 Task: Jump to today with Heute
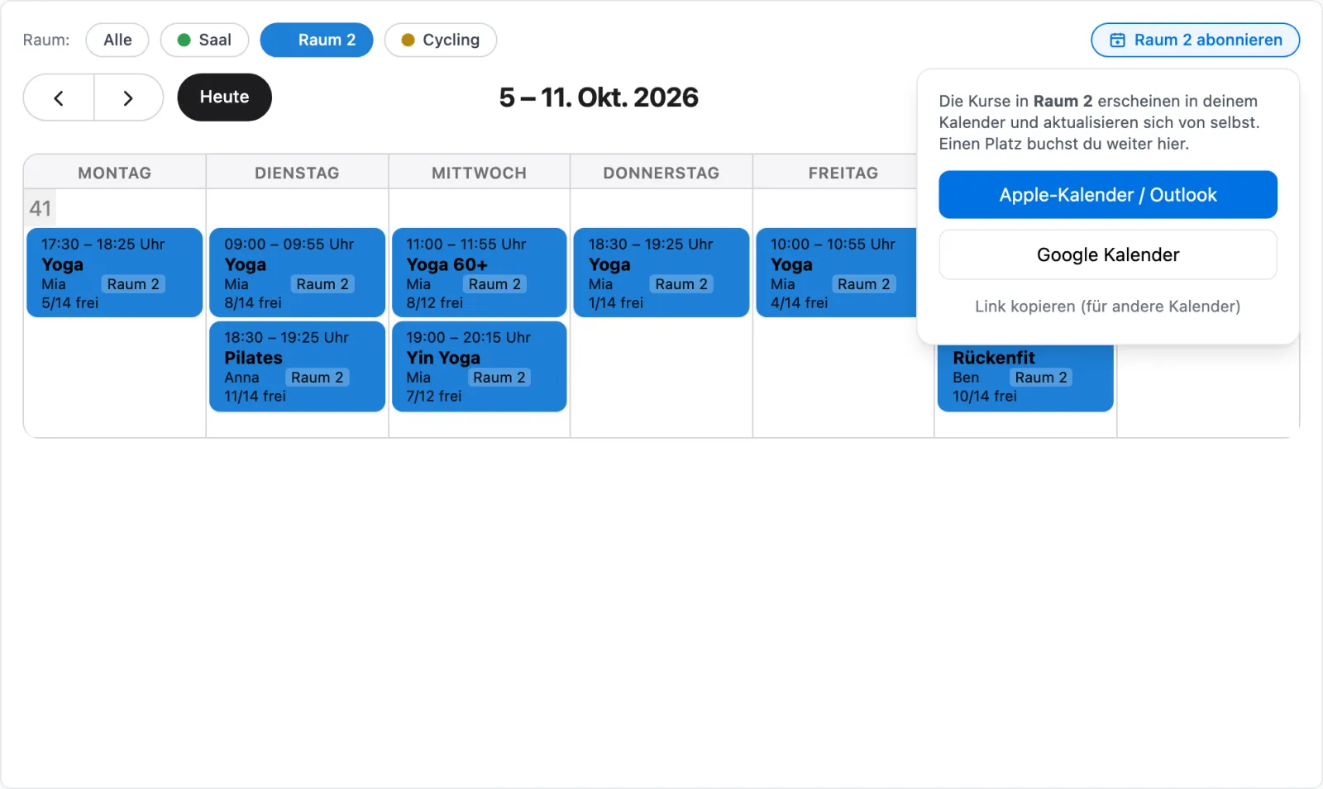coord(224,97)
